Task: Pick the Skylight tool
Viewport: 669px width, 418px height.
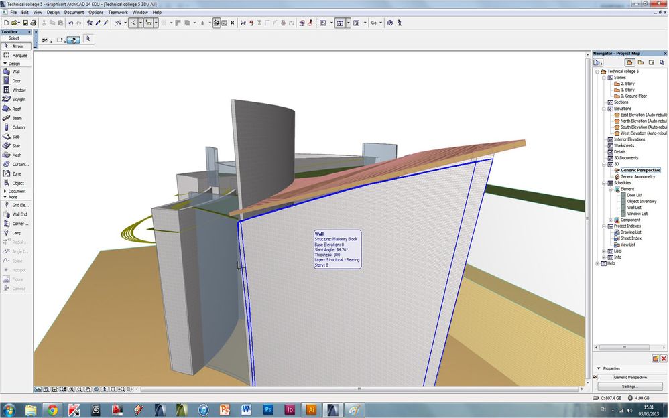Action: pos(18,99)
